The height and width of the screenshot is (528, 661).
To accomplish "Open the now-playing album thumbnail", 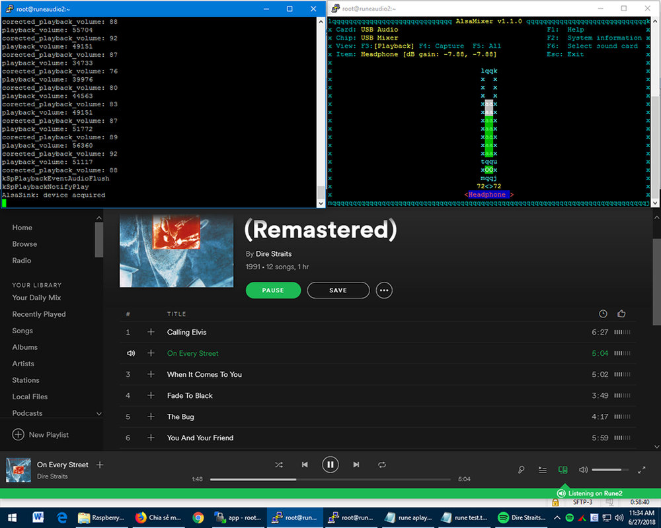I will tap(19, 470).
